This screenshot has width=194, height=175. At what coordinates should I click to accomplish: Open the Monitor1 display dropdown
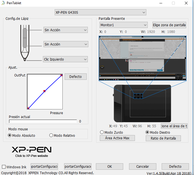pos(123,25)
